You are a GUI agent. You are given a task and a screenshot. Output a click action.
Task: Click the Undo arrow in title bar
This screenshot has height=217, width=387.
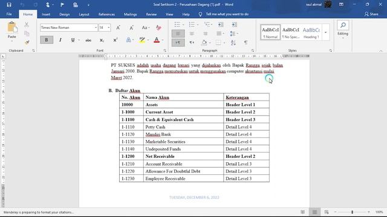[22, 5]
